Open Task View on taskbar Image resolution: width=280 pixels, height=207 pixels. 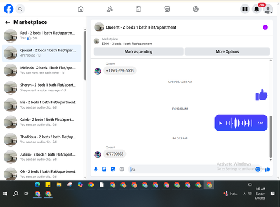pyautogui.click(x=26, y=194)
